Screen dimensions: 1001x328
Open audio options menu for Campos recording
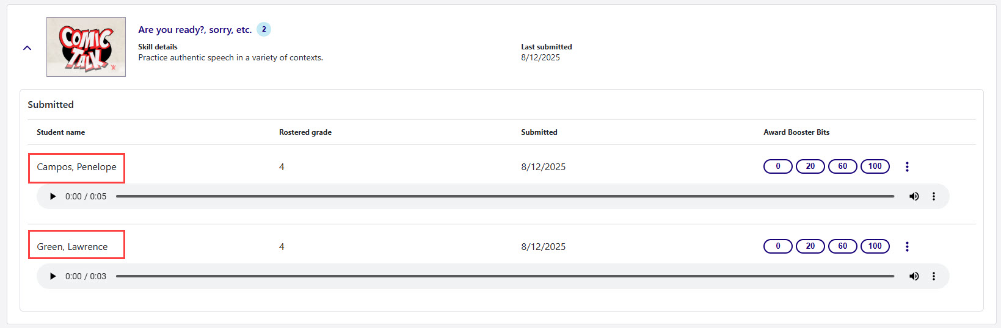[x=933, y=196]
